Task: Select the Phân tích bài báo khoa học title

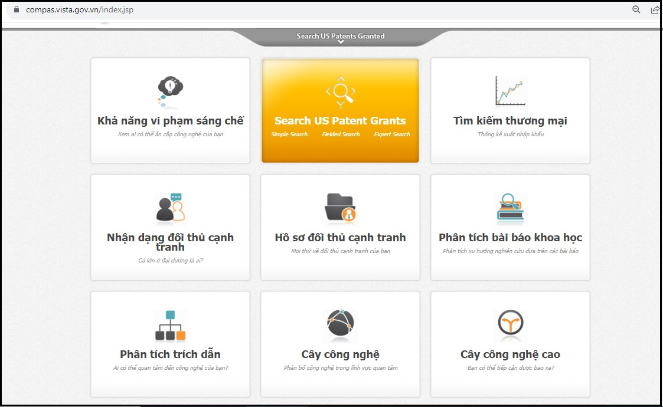Action: coord(510,238)
